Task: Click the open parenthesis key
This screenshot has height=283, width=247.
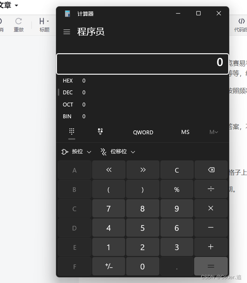Action: (109, 189)
